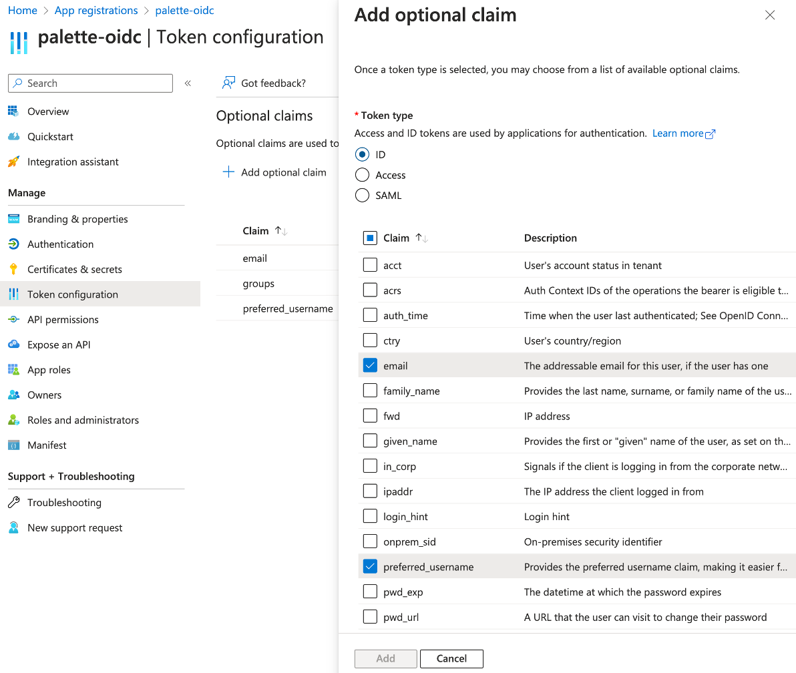
Task: Click the Overview sidebar icon
Action: (x=13, y=111)
